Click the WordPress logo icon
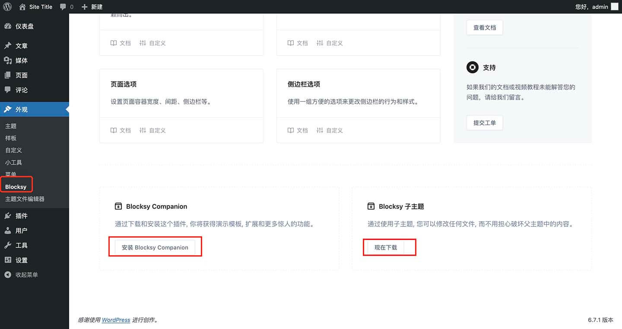Viewport: 622px width, 329px height. pyautogui.click(x=7, y=6)
